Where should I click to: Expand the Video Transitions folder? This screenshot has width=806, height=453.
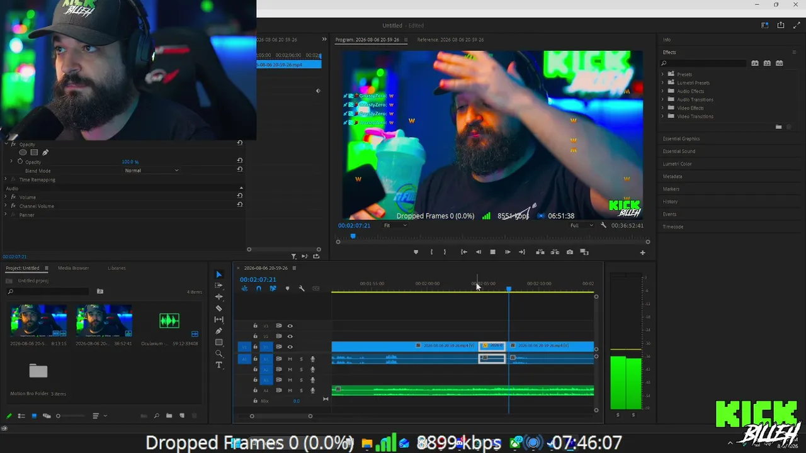[662, 116]
